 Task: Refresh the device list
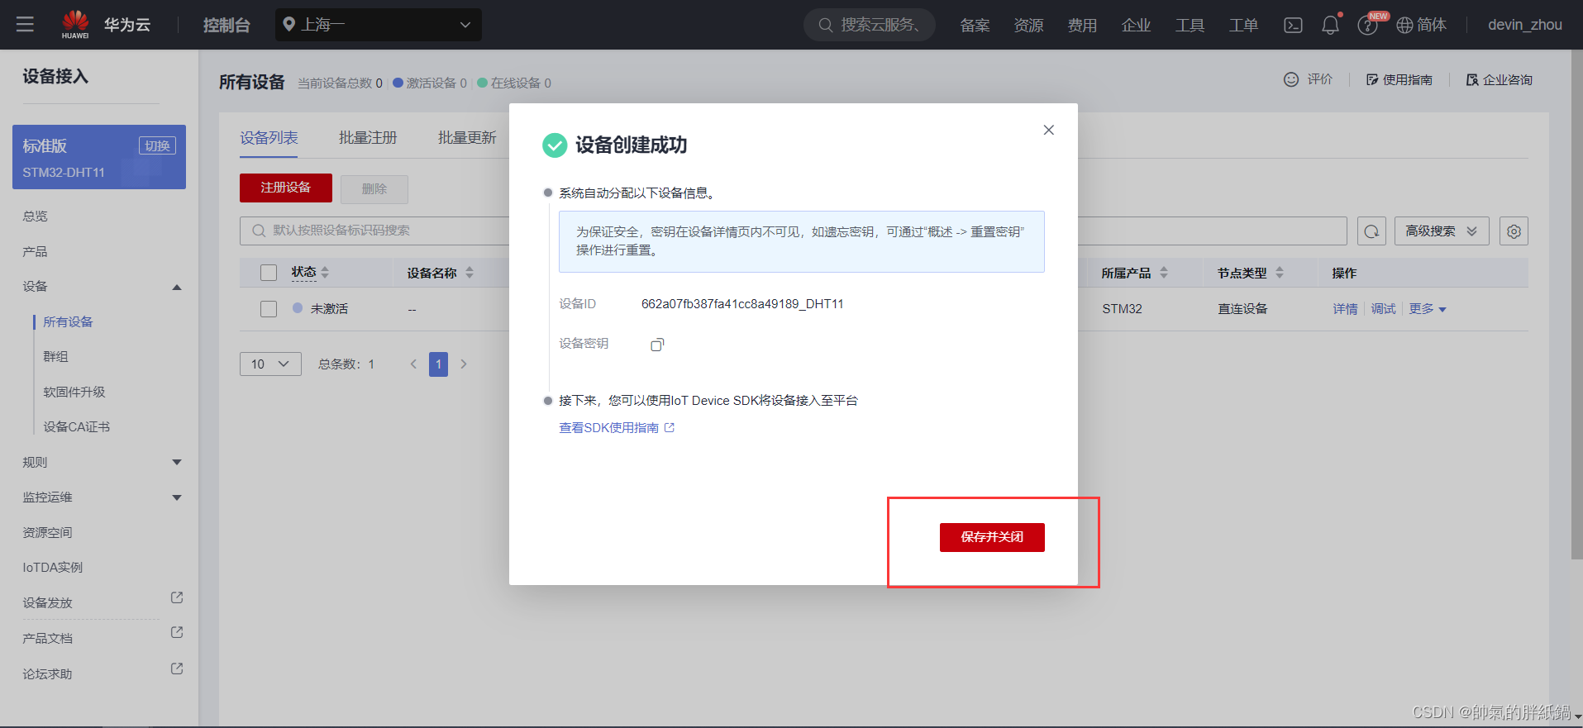(1371, 231)
